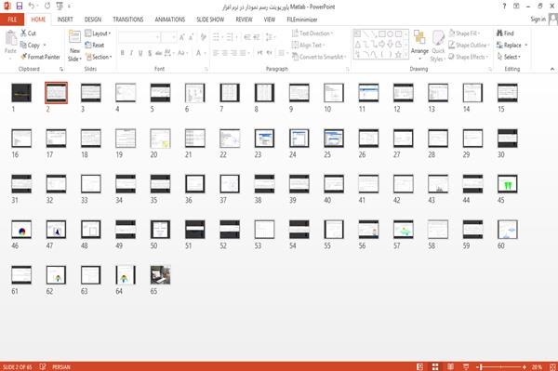Click Shape Effects button
This screenshot has width=558, height=371.
(x=469, y=57)
